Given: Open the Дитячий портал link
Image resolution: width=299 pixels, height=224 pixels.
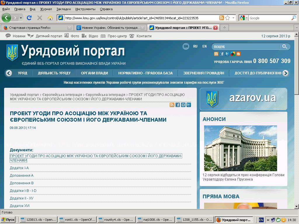Looking at the screenshot, I should [49, 36].
